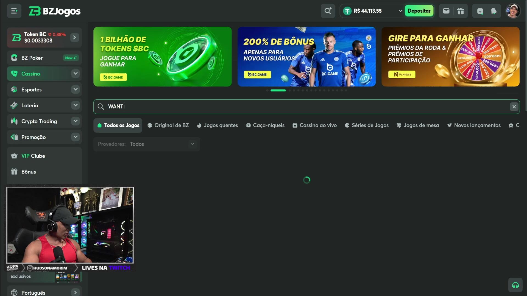Open the Português language selector arrow
This screenshot has height=296, width=527.
point(75,293)
